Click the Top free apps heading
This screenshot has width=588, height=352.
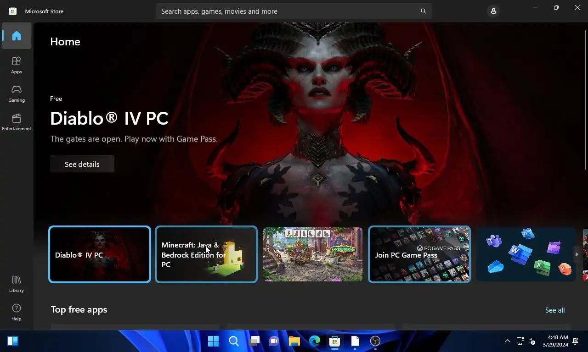click(79, 309)
